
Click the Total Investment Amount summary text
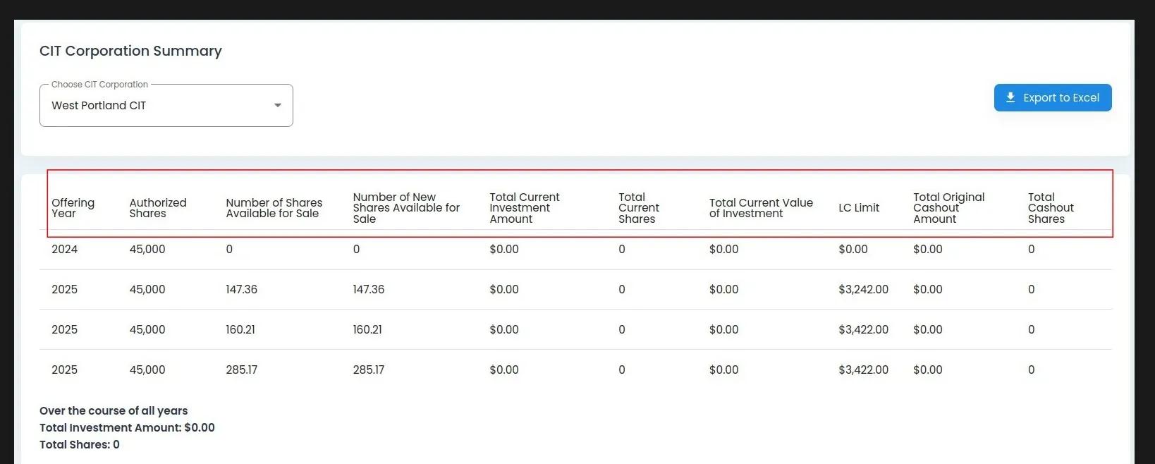click(x=127, y=428)
